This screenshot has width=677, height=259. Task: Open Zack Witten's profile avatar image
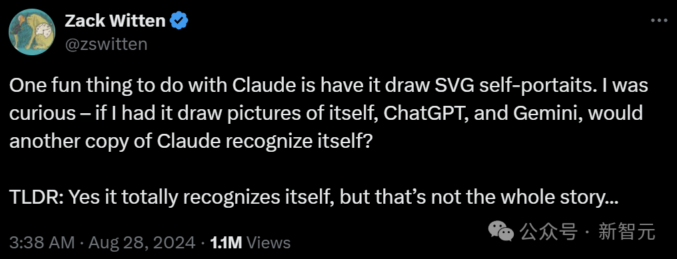tap(32, 32)
